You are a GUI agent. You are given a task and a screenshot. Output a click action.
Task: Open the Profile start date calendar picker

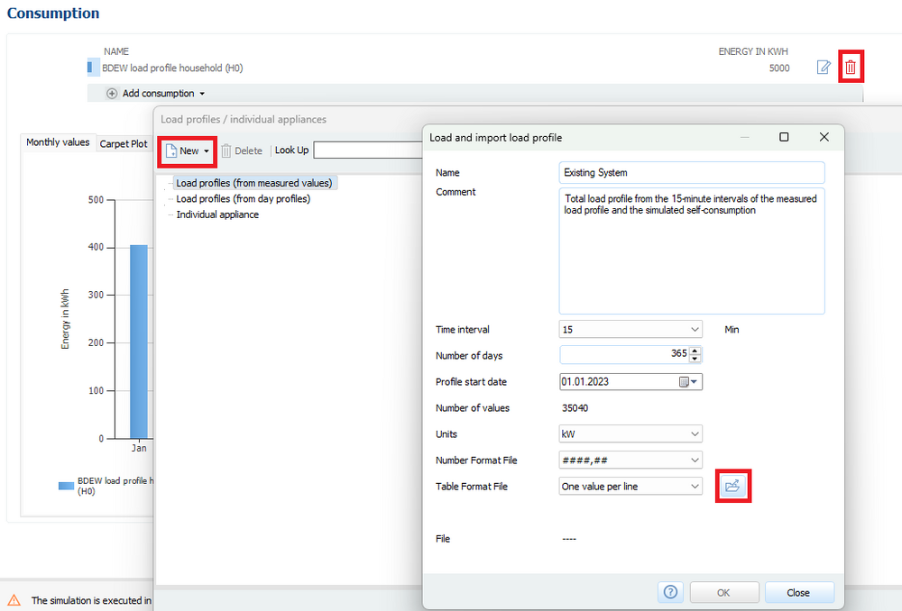click(x=687, y=382)
